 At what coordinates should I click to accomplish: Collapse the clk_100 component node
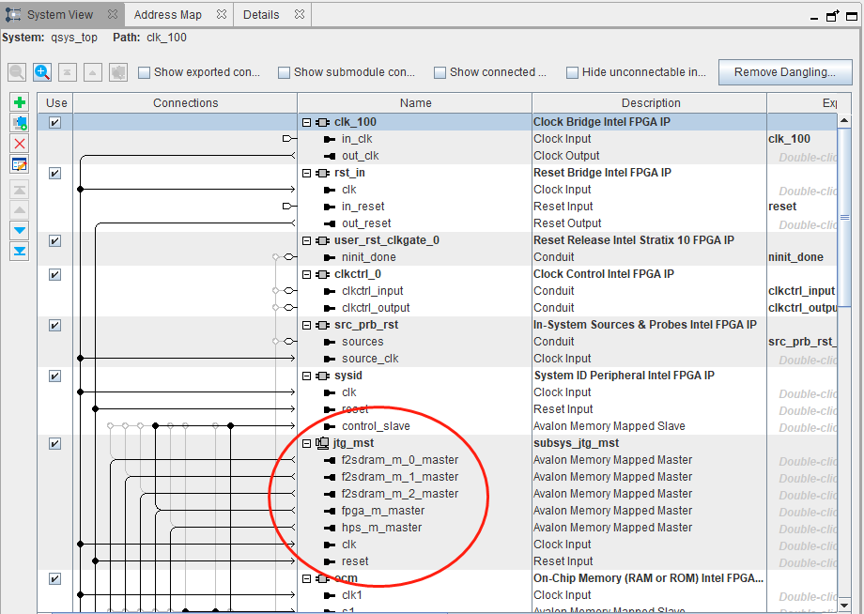(307, 122)
